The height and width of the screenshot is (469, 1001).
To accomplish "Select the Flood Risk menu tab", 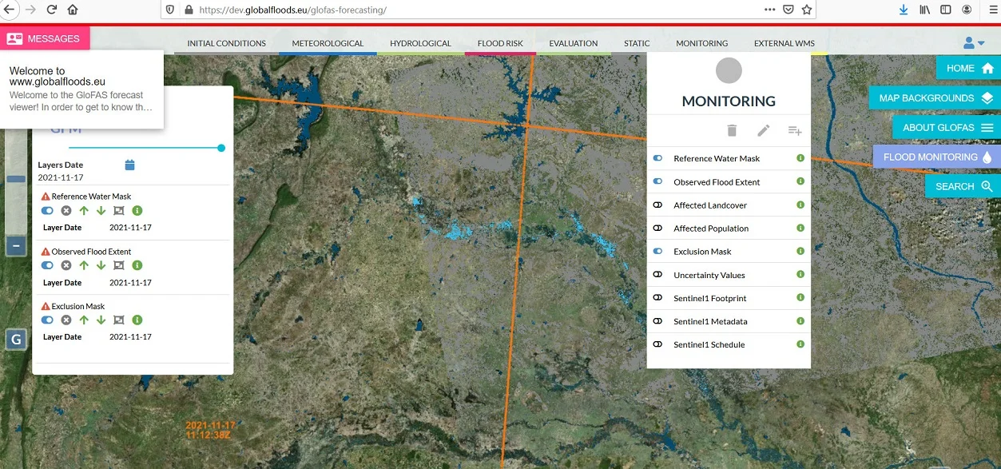I will tap(500, 43).
